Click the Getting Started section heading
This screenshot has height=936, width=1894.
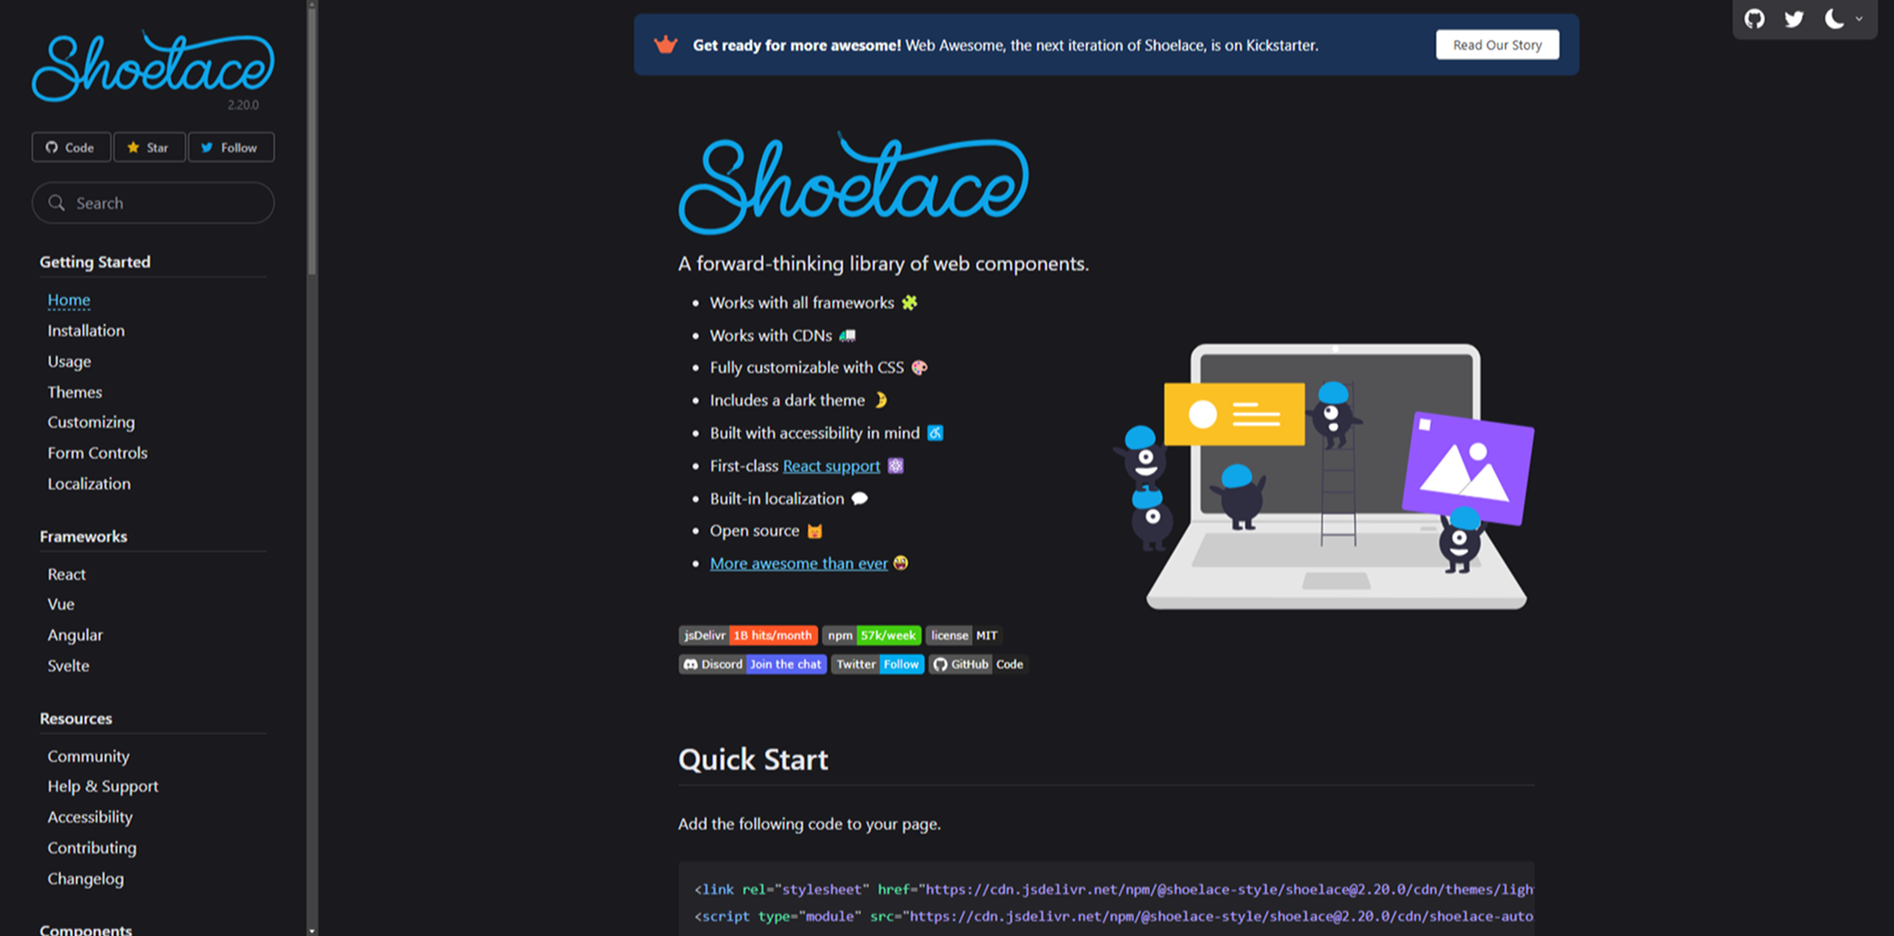[x=95, y=262]
